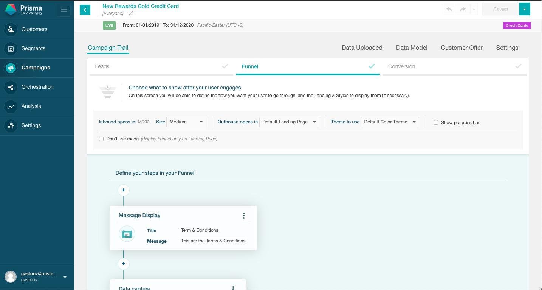Click the Pacific/Easter timezone text
The height and width of the screenshot is (290, 542).
click(220, 25)
